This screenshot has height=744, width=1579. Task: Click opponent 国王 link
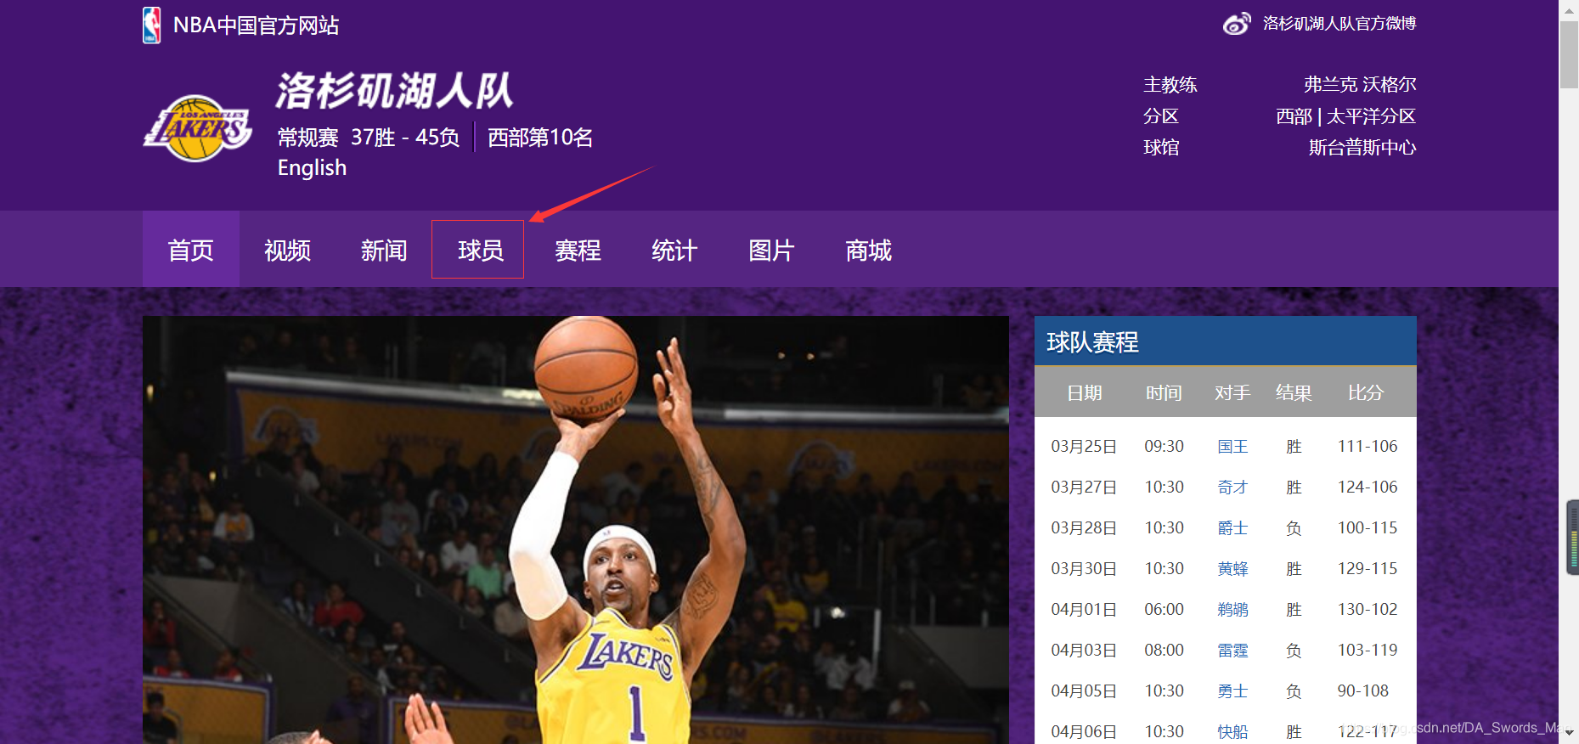point(1232,447)
